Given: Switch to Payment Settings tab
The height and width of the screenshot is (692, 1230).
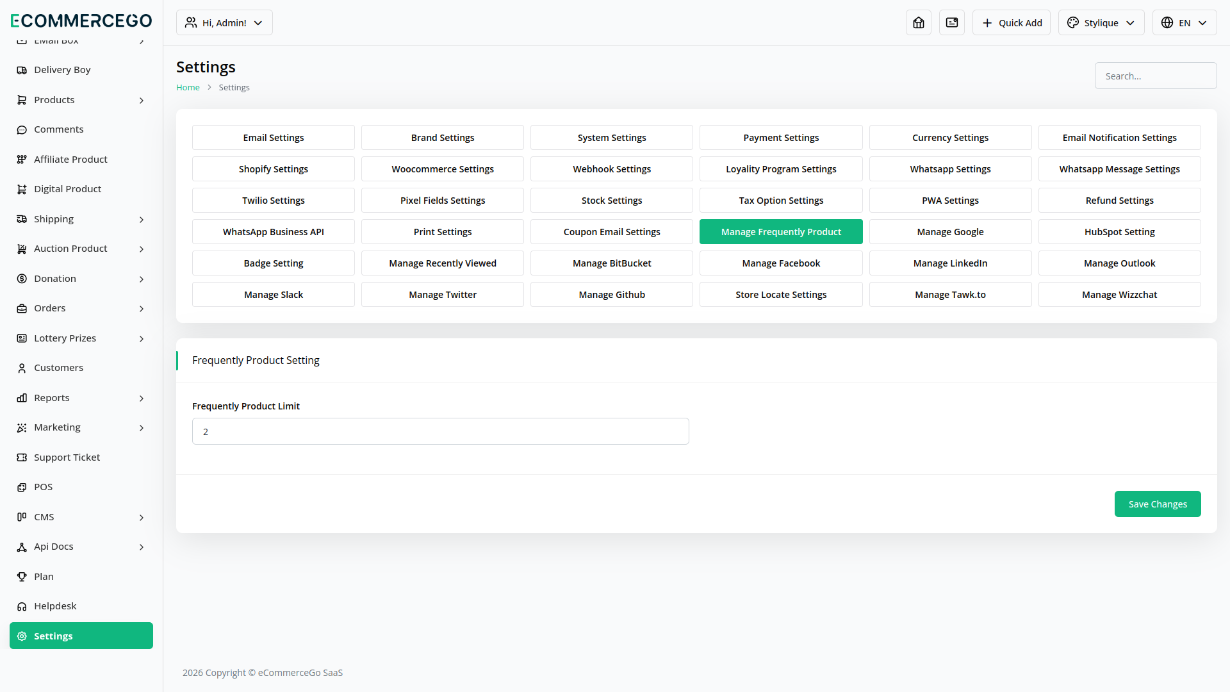Looking at the screenshot, I should pyautogui.click(x=781, y=138).
